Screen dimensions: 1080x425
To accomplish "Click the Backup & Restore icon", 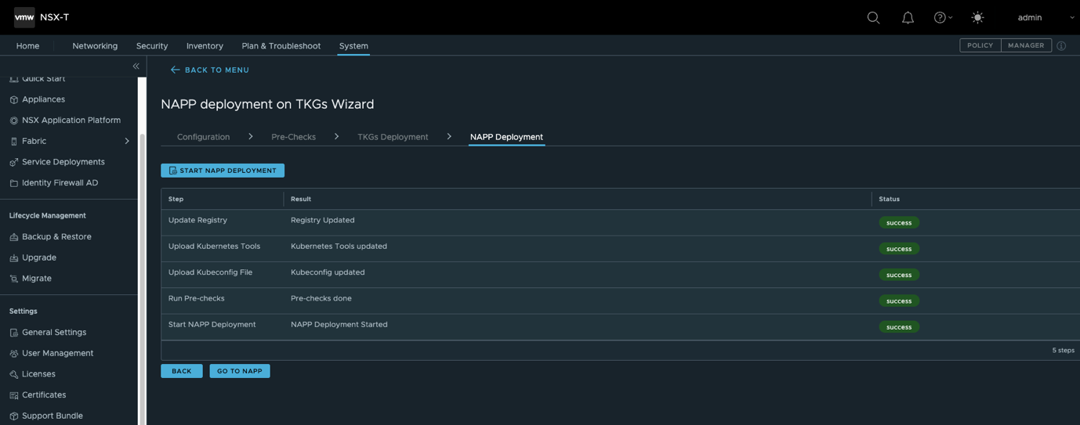I will point(13,237).
